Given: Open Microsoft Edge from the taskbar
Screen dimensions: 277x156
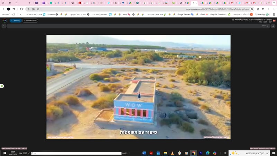Looking at the screenshot, I should [x=207, y=153].
